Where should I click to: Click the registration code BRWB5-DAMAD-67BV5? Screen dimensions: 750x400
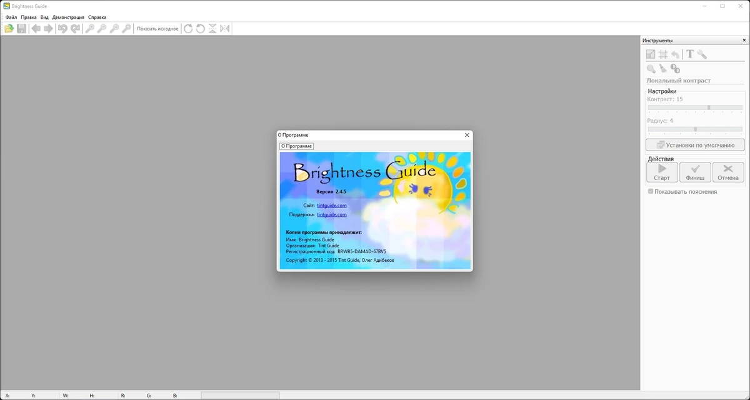coord(362,251)
